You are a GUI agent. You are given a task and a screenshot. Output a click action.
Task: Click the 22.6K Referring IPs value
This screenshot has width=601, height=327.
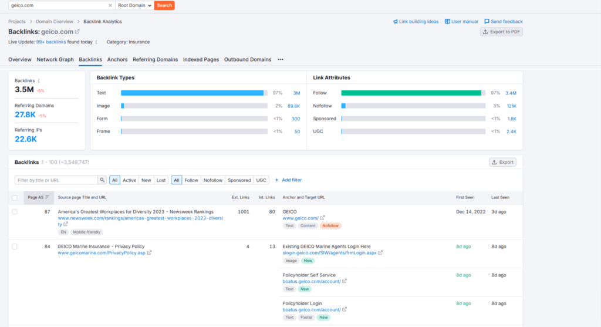click(26, 139)
